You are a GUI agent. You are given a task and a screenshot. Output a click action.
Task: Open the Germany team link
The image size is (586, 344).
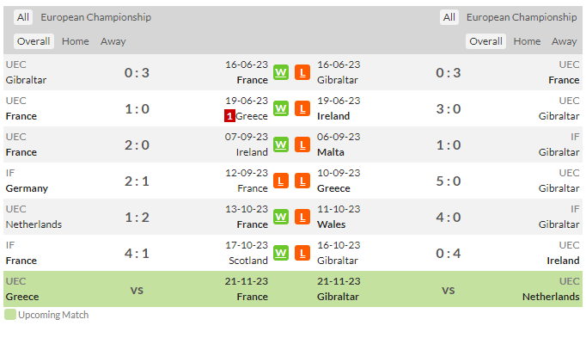point(27,188)
